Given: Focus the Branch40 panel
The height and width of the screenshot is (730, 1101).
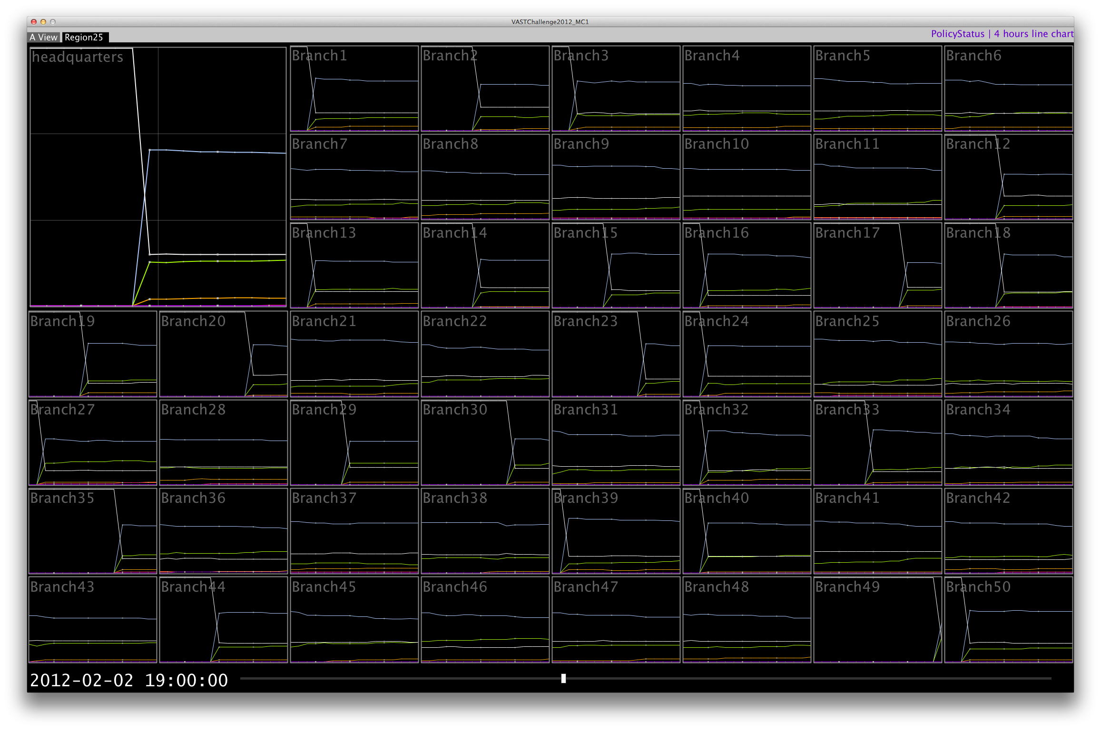Looking at the screenshot, I should point(747,531).
